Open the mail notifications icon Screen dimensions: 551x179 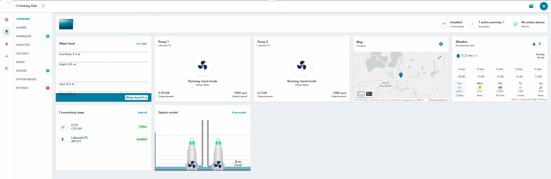click(x=531, y=6)
